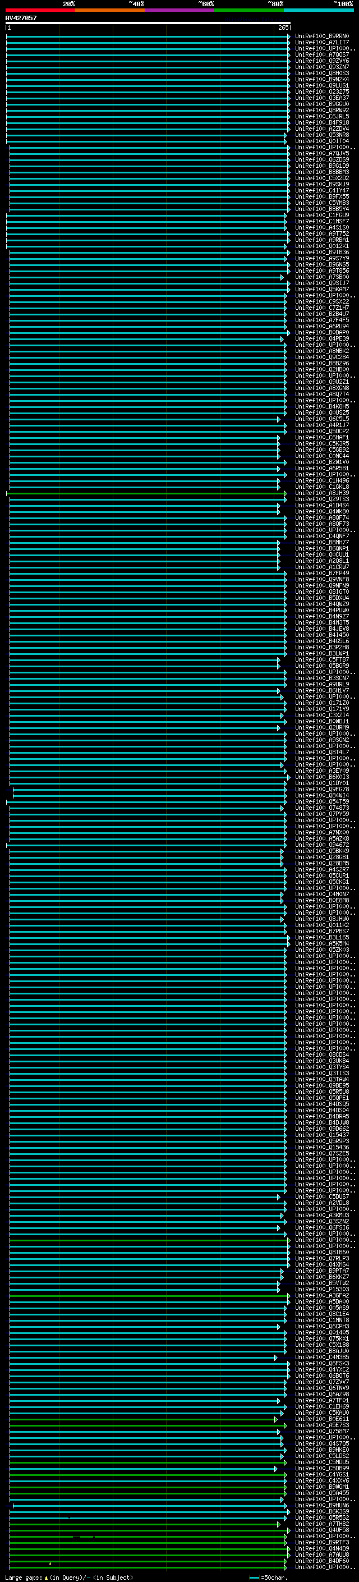Select hit label UniRef100_B8MH77

coord(322,542)
